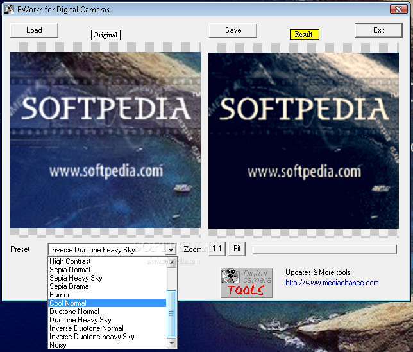Select Duotone Normal preset
The image size is (413, 352).
tap(108, 312)
